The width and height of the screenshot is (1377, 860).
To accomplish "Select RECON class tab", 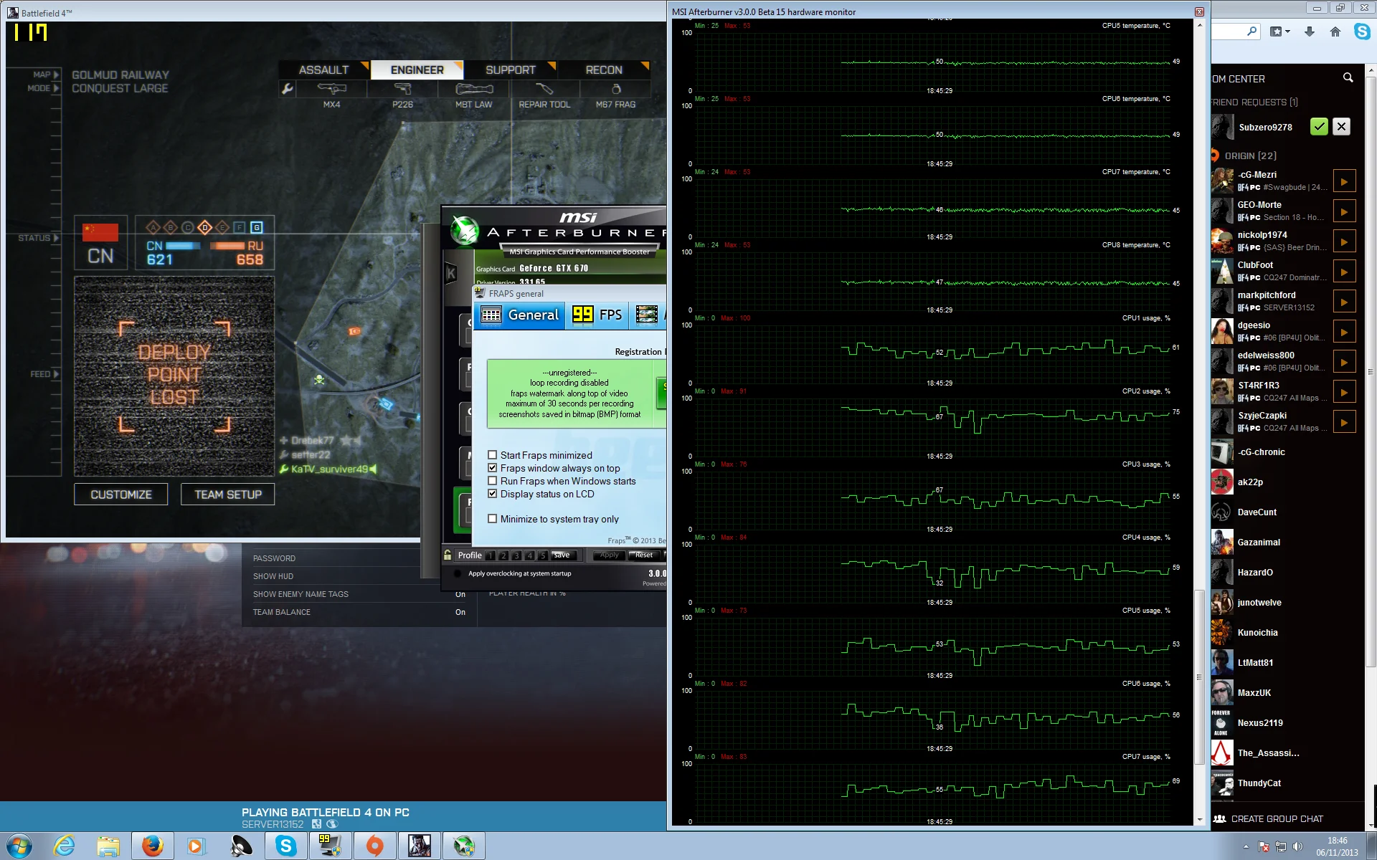I will [604, 70].
